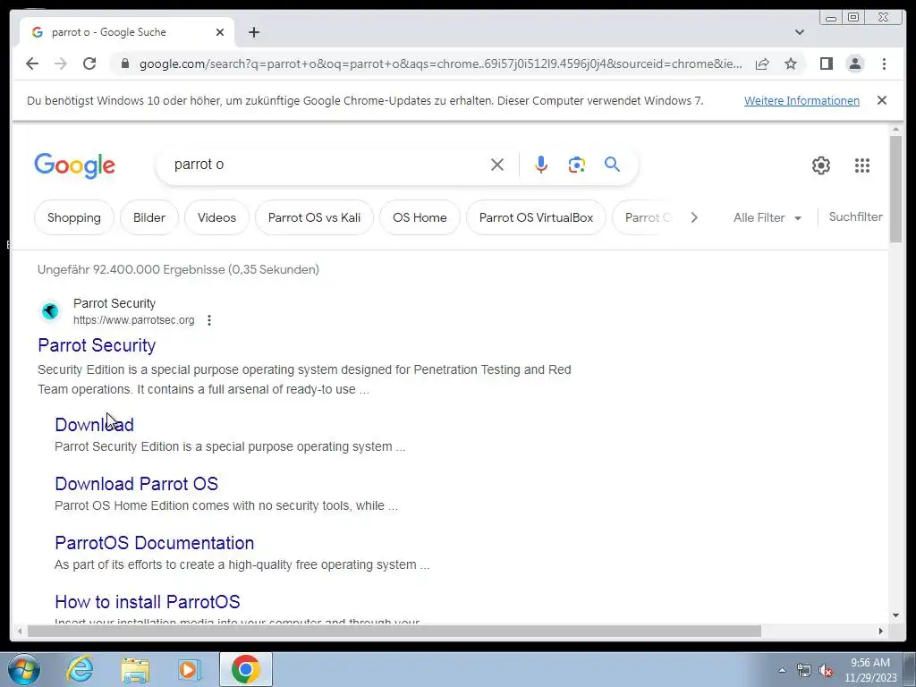The height and width of the screenshot is (687, 916).
Task: Select the 'OS Home' chip
Action: coord(420,217)
